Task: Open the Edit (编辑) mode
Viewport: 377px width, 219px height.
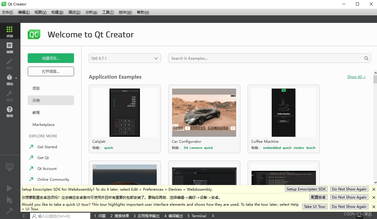Action: (10, 48)
